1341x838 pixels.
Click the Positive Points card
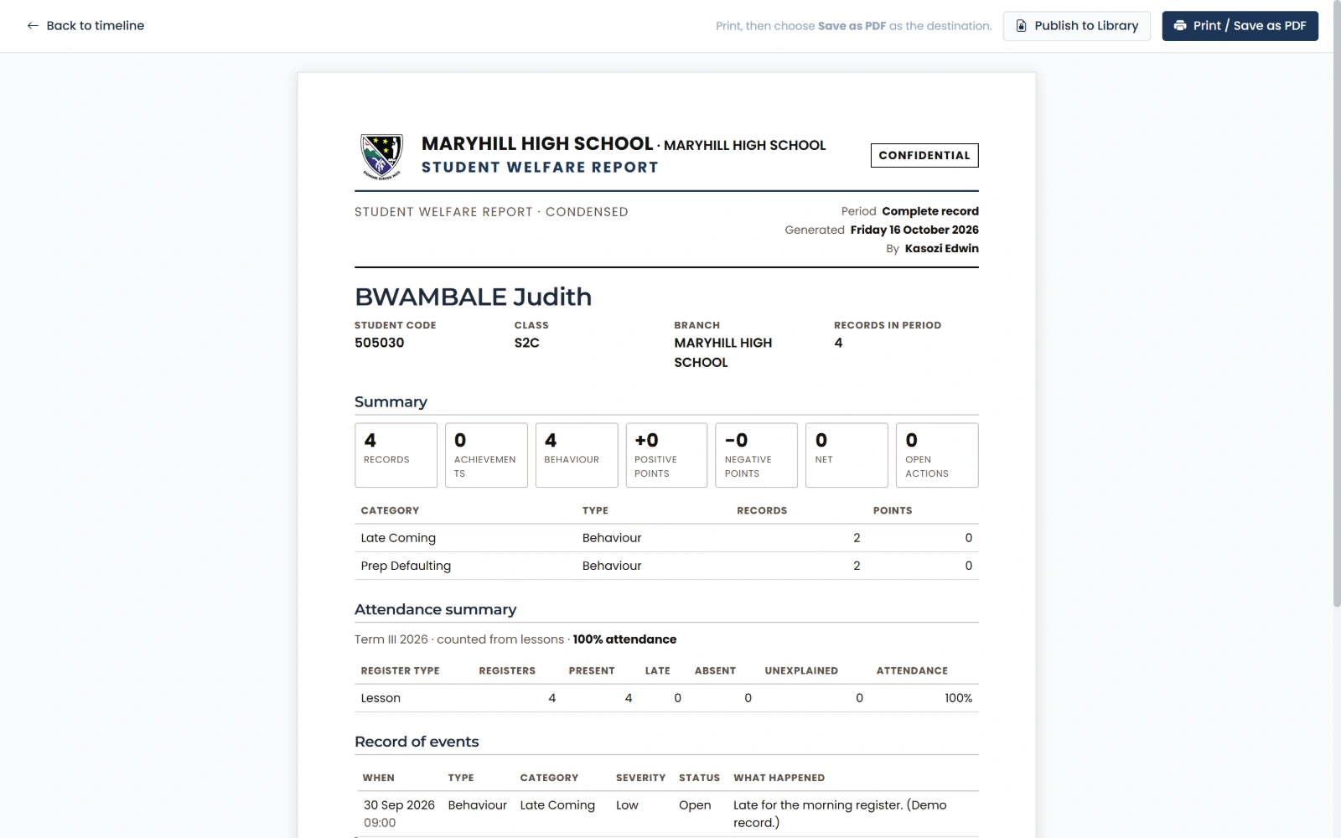(x=666, y=455)
